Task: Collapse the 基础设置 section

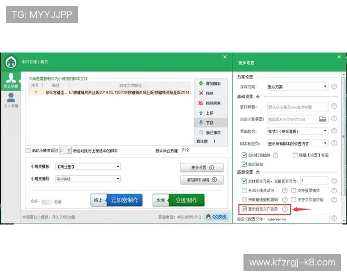Action: point(257,96)
